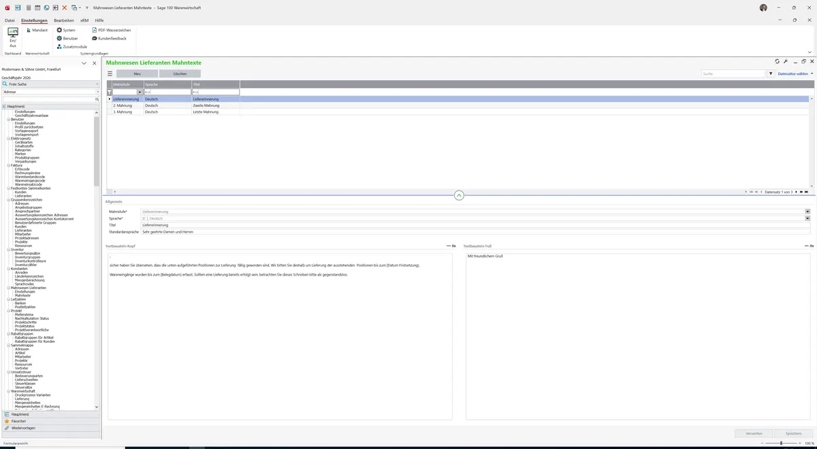Select Mahntexte in the navigation tree
The width and height of the screenshot is (817, 449).
[22, 295]
